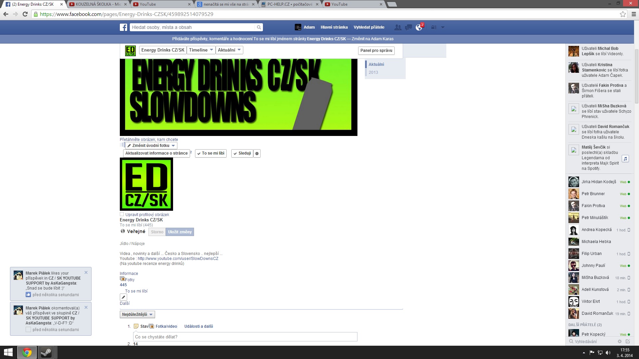Open account menu arrow in Facebook top bar
The width and height of the screenshot is (639, 359).
tap(443, 27)
